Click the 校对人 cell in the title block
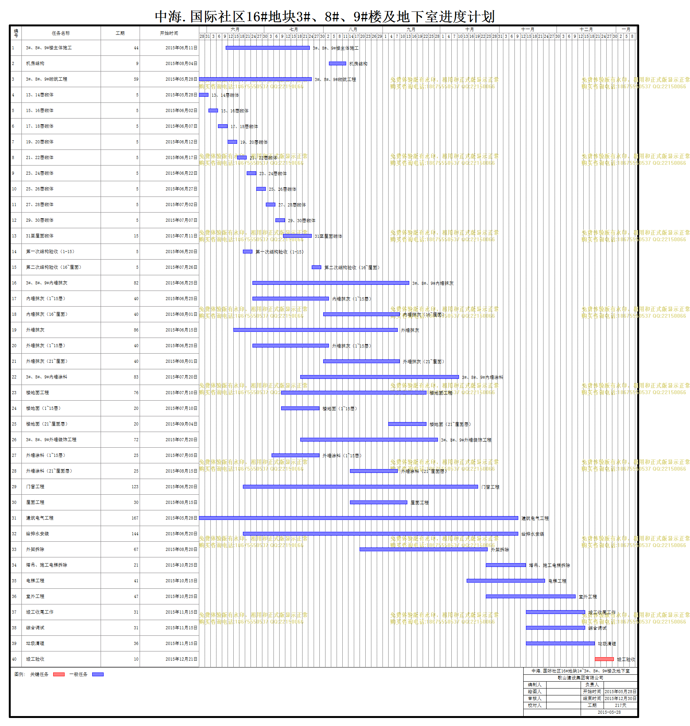Viewport: 690px width, 726px height. pyautogui.click(x=535, y=705)
